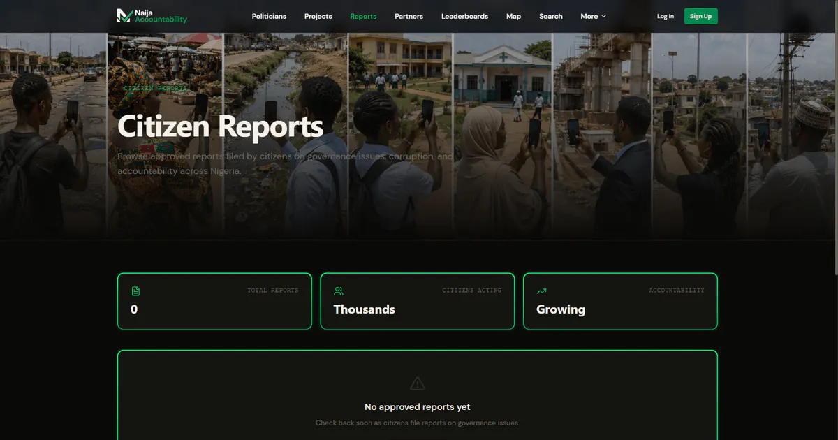Click the 'Growing' value text
The image size is (838, 440).
[x=561, y=309]
